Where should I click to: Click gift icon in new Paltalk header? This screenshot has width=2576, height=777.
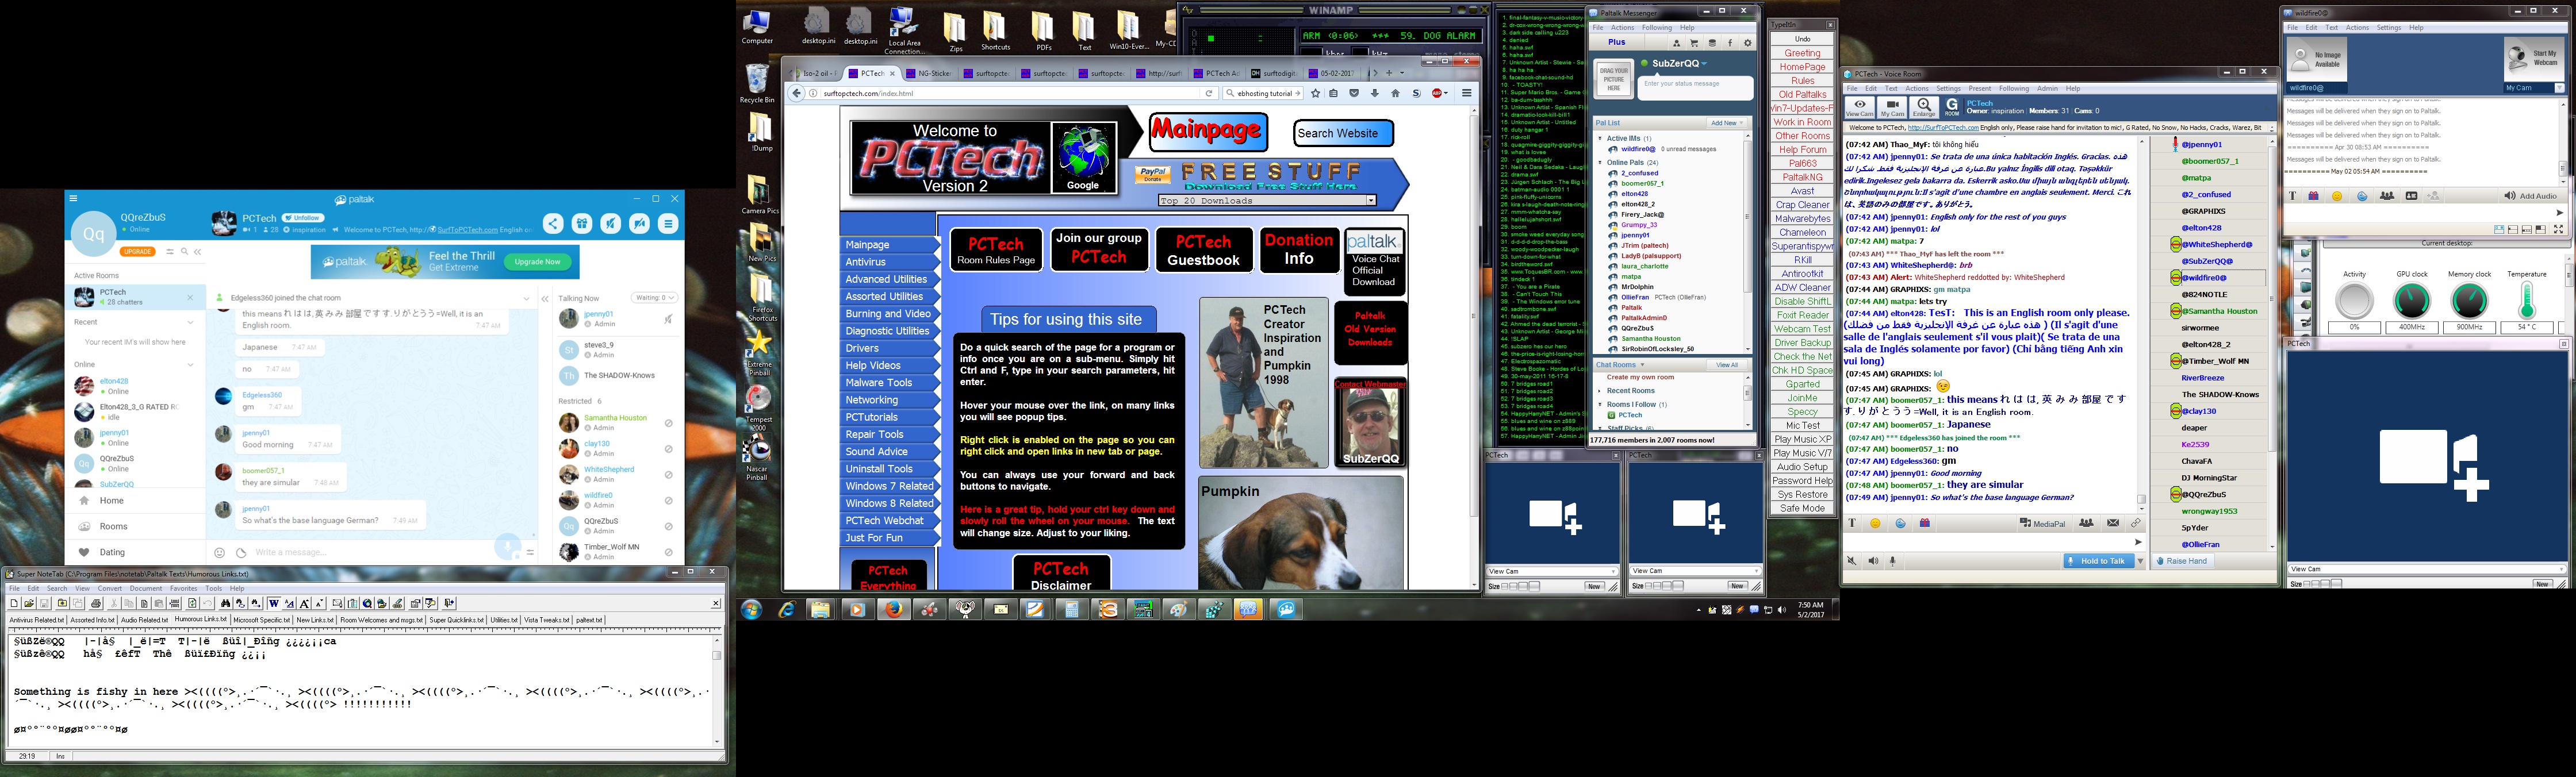point(582,224)
